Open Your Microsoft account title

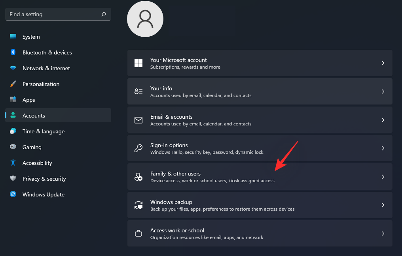pos(178,60)
